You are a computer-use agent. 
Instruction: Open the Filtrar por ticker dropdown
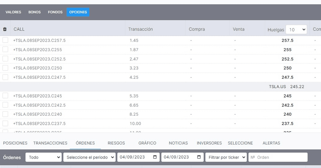pos(226,157)
